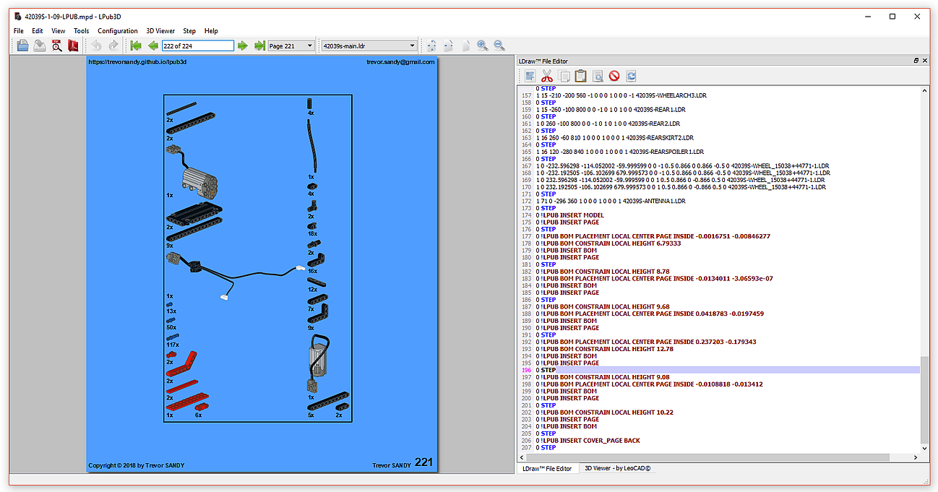Click the '18x' part quantity label
The image size is (938, 492).
point(313,233)
